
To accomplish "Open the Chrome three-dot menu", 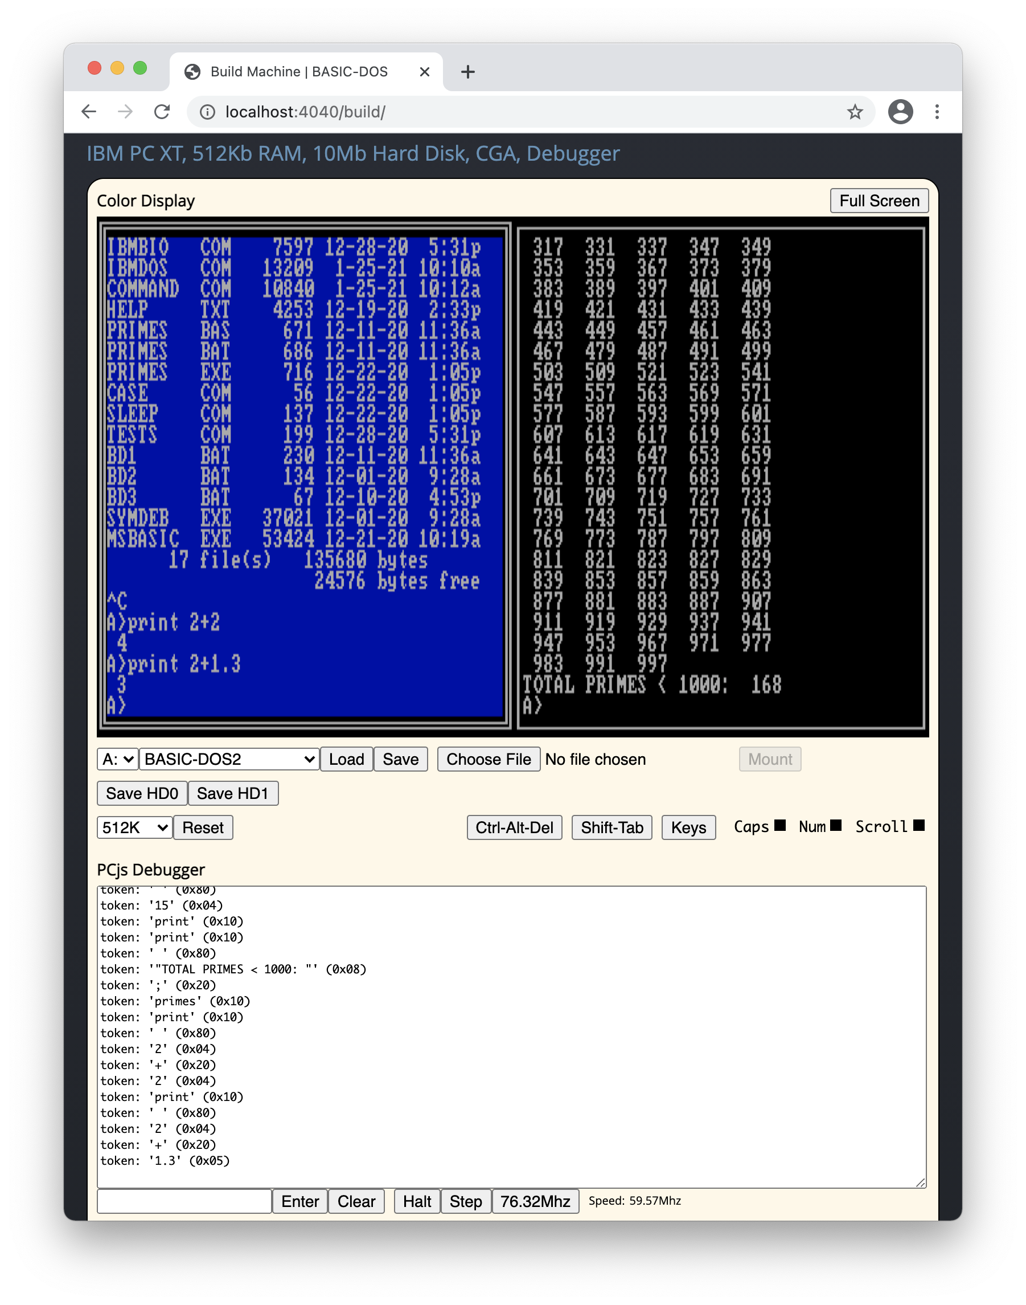I will [x=937, y=112].
